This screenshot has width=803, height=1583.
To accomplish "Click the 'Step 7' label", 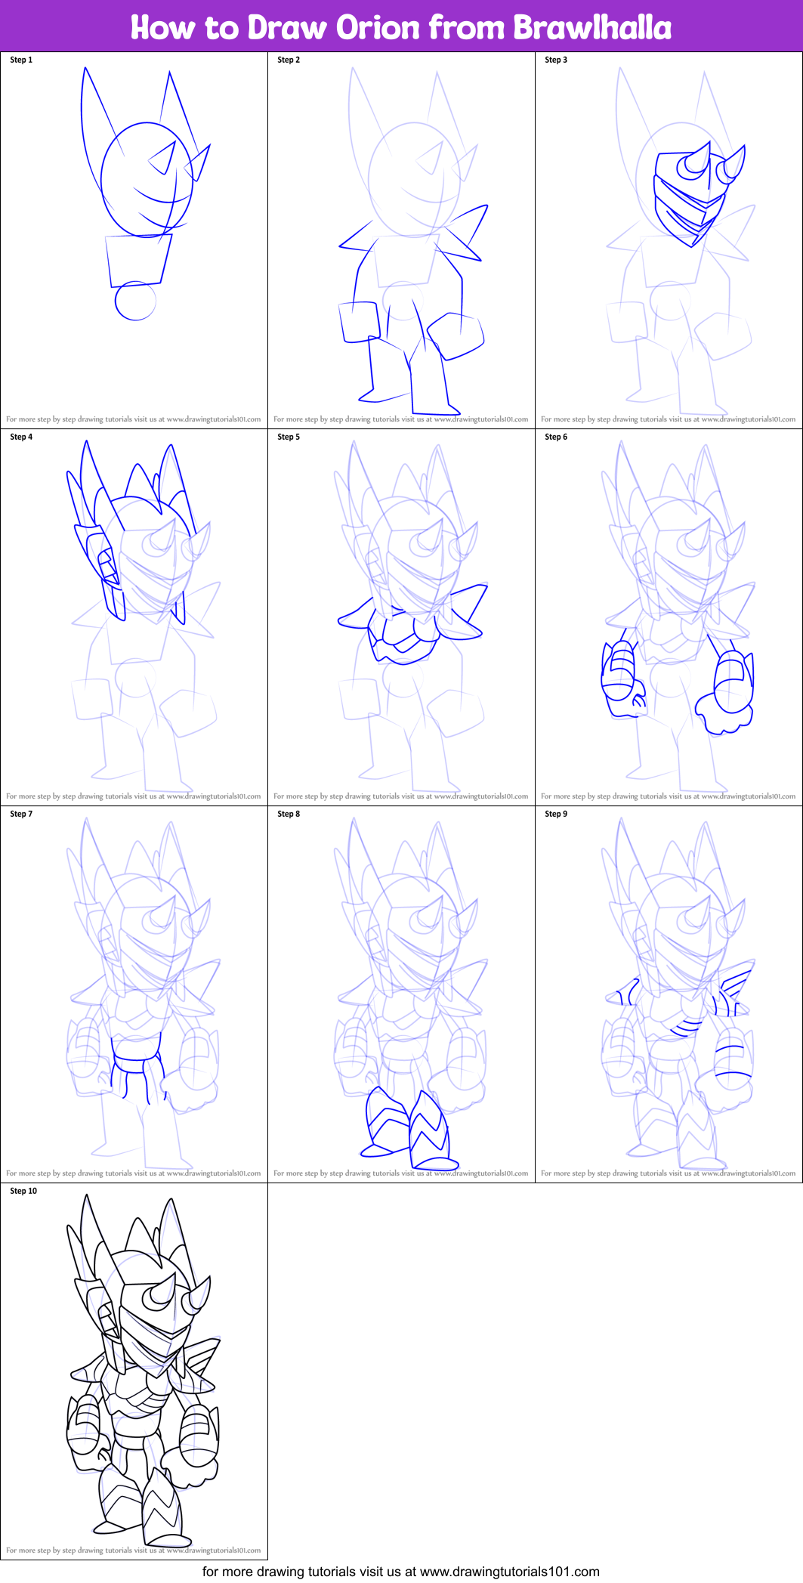I will [21, 814].
